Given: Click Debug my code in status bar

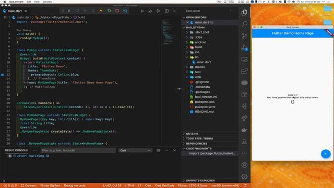Looking at the screenshot, I should click(x=75, y=186).
